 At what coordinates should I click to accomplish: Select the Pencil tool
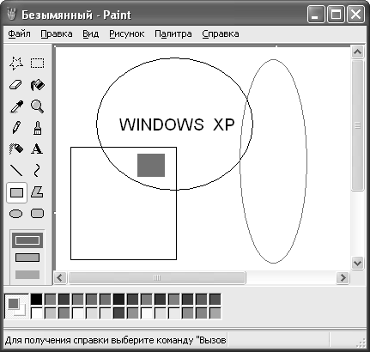coord(16,128)
